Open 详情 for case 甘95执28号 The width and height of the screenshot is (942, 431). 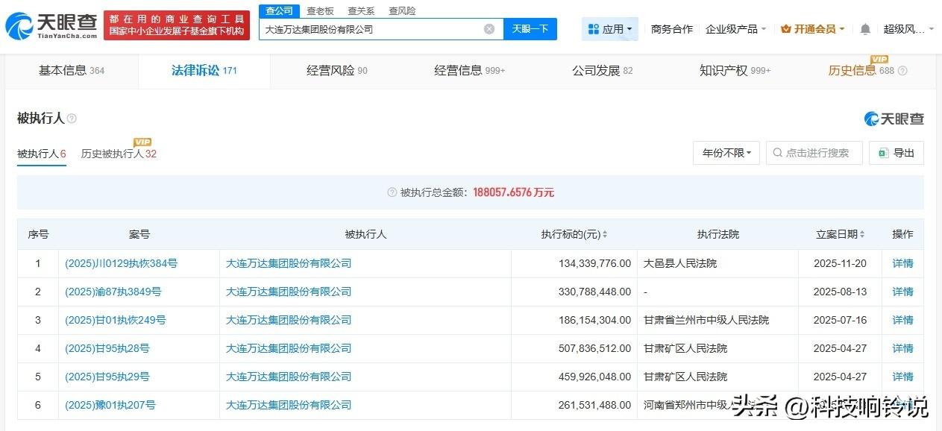(902, 348)
